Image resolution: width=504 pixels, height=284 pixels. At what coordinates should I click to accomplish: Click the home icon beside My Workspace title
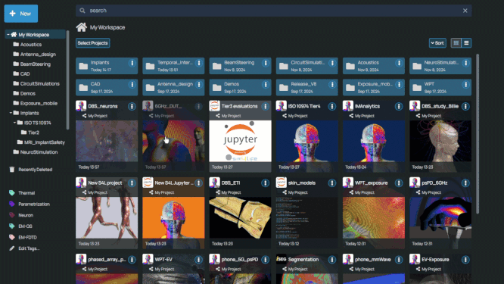[81, 27]
